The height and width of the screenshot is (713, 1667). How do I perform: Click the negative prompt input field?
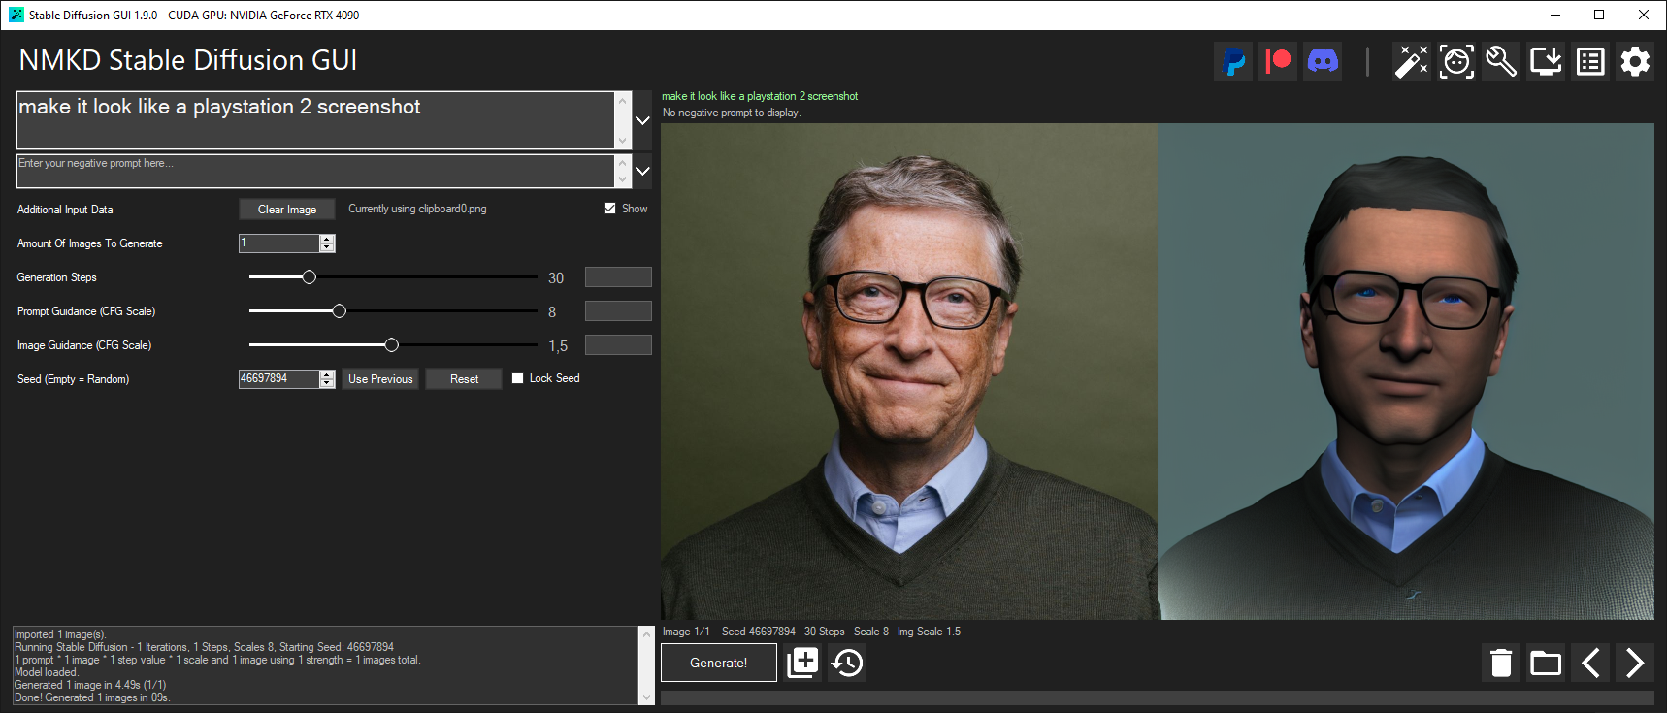click(315, 171)
